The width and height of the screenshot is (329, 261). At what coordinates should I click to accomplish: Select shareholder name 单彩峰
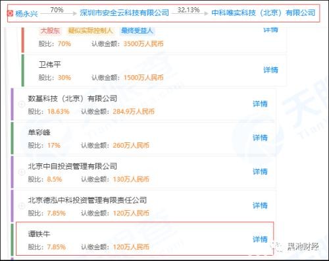click(x=39, y=132)
